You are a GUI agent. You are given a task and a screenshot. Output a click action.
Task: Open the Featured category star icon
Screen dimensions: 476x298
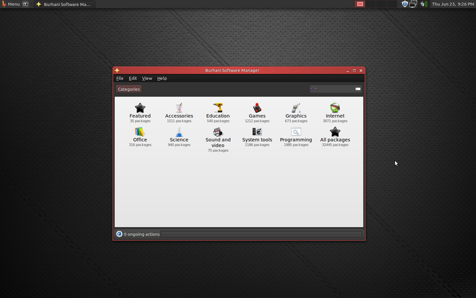tap(140, 108)
